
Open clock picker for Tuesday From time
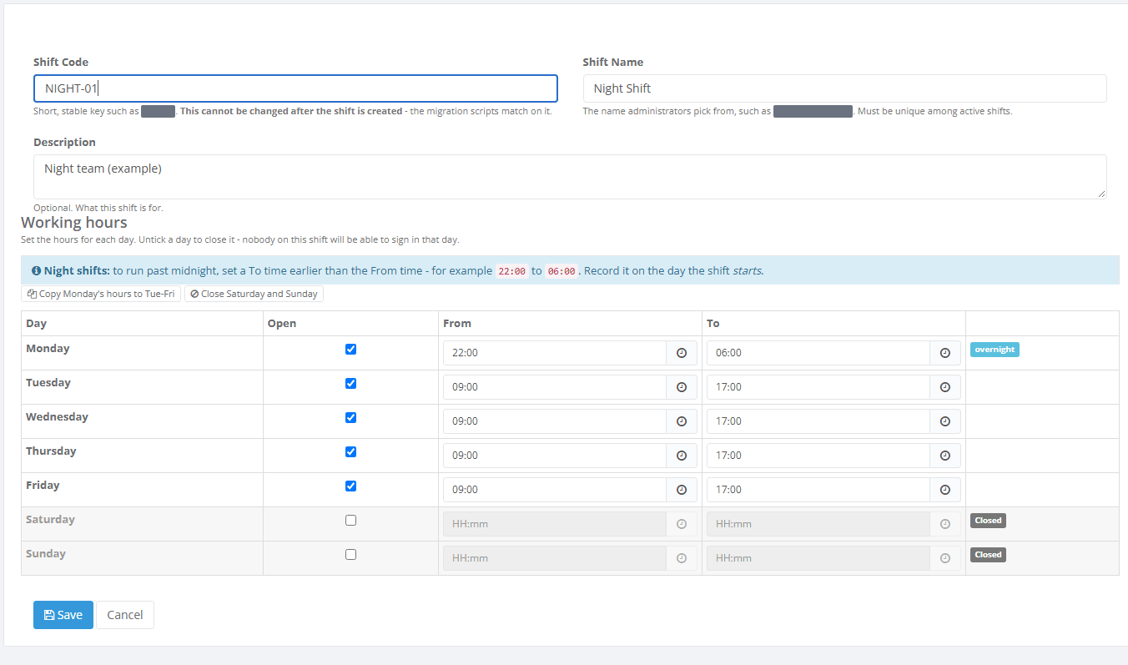tap(682, 387)
